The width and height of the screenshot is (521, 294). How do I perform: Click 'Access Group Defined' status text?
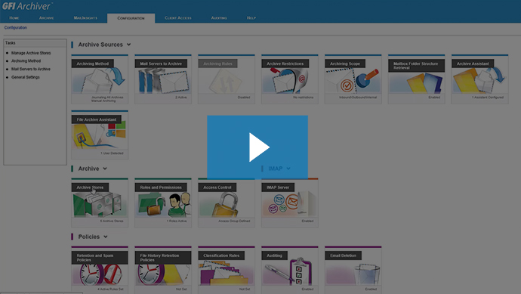tap(234, 221)
